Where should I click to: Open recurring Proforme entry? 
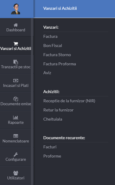(52, 156)
